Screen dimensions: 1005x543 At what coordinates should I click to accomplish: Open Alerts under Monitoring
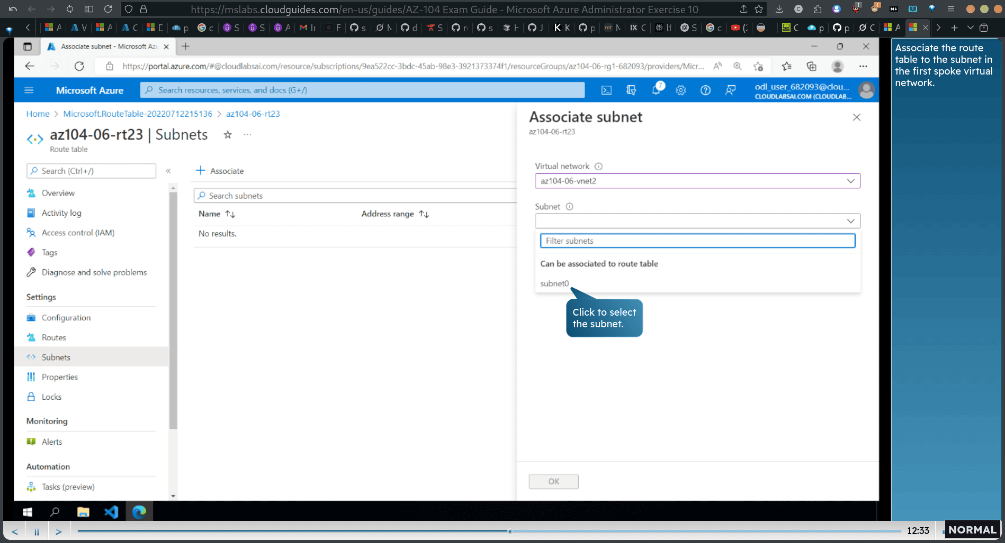coord(52,441)
